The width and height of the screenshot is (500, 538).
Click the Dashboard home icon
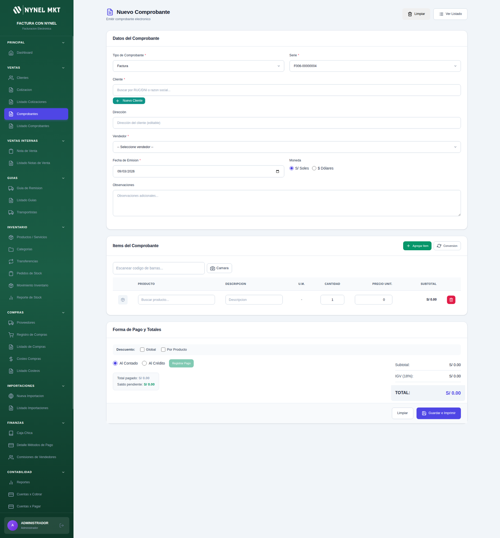11,53
